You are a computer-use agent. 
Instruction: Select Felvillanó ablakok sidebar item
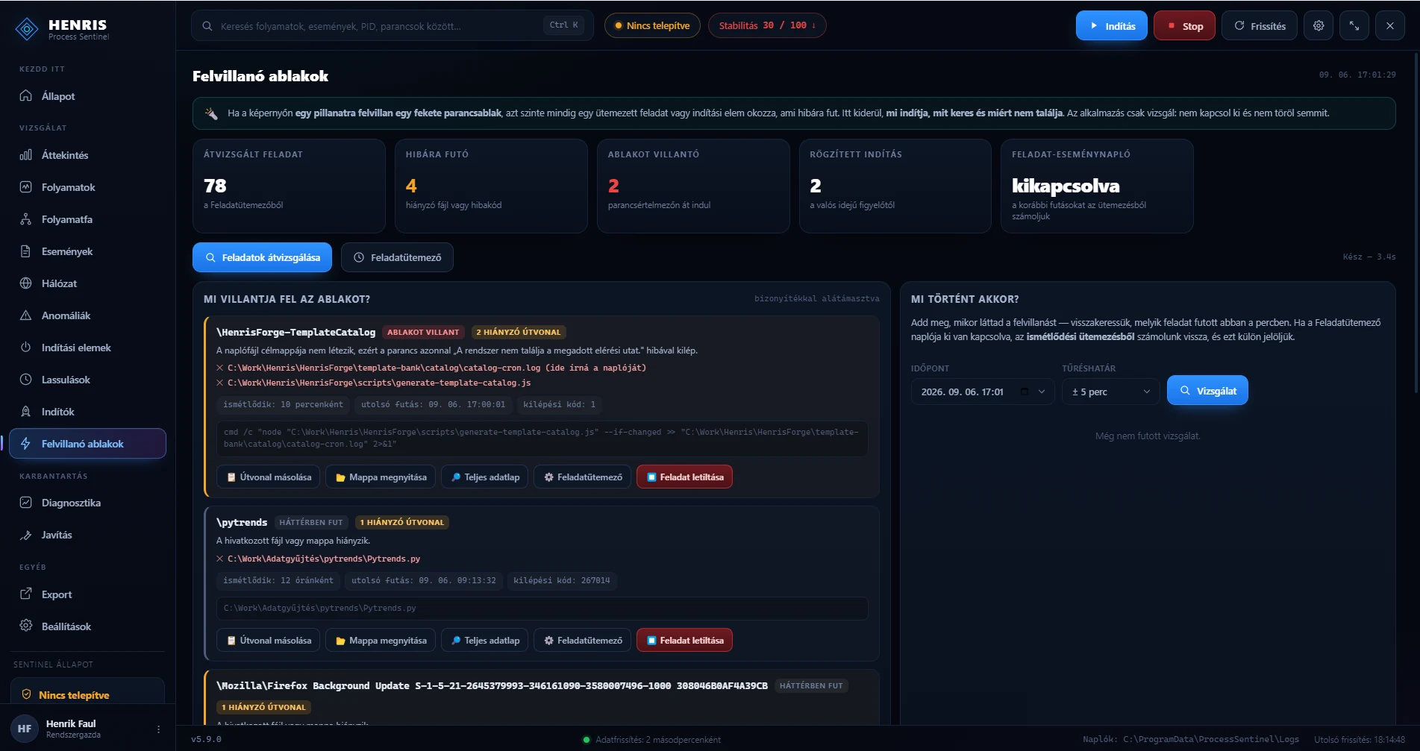[x=87, y=444]
